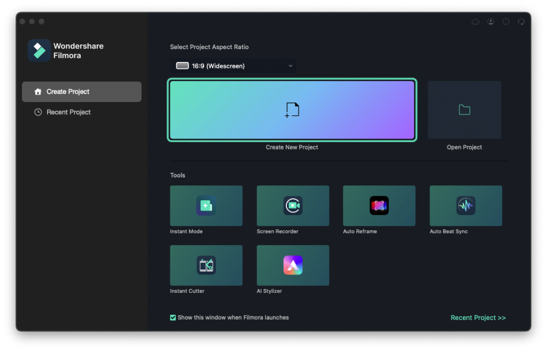This screenshot has width=547, height=351.
Task: Click the Tools section heading
Action: pos(177,175)
